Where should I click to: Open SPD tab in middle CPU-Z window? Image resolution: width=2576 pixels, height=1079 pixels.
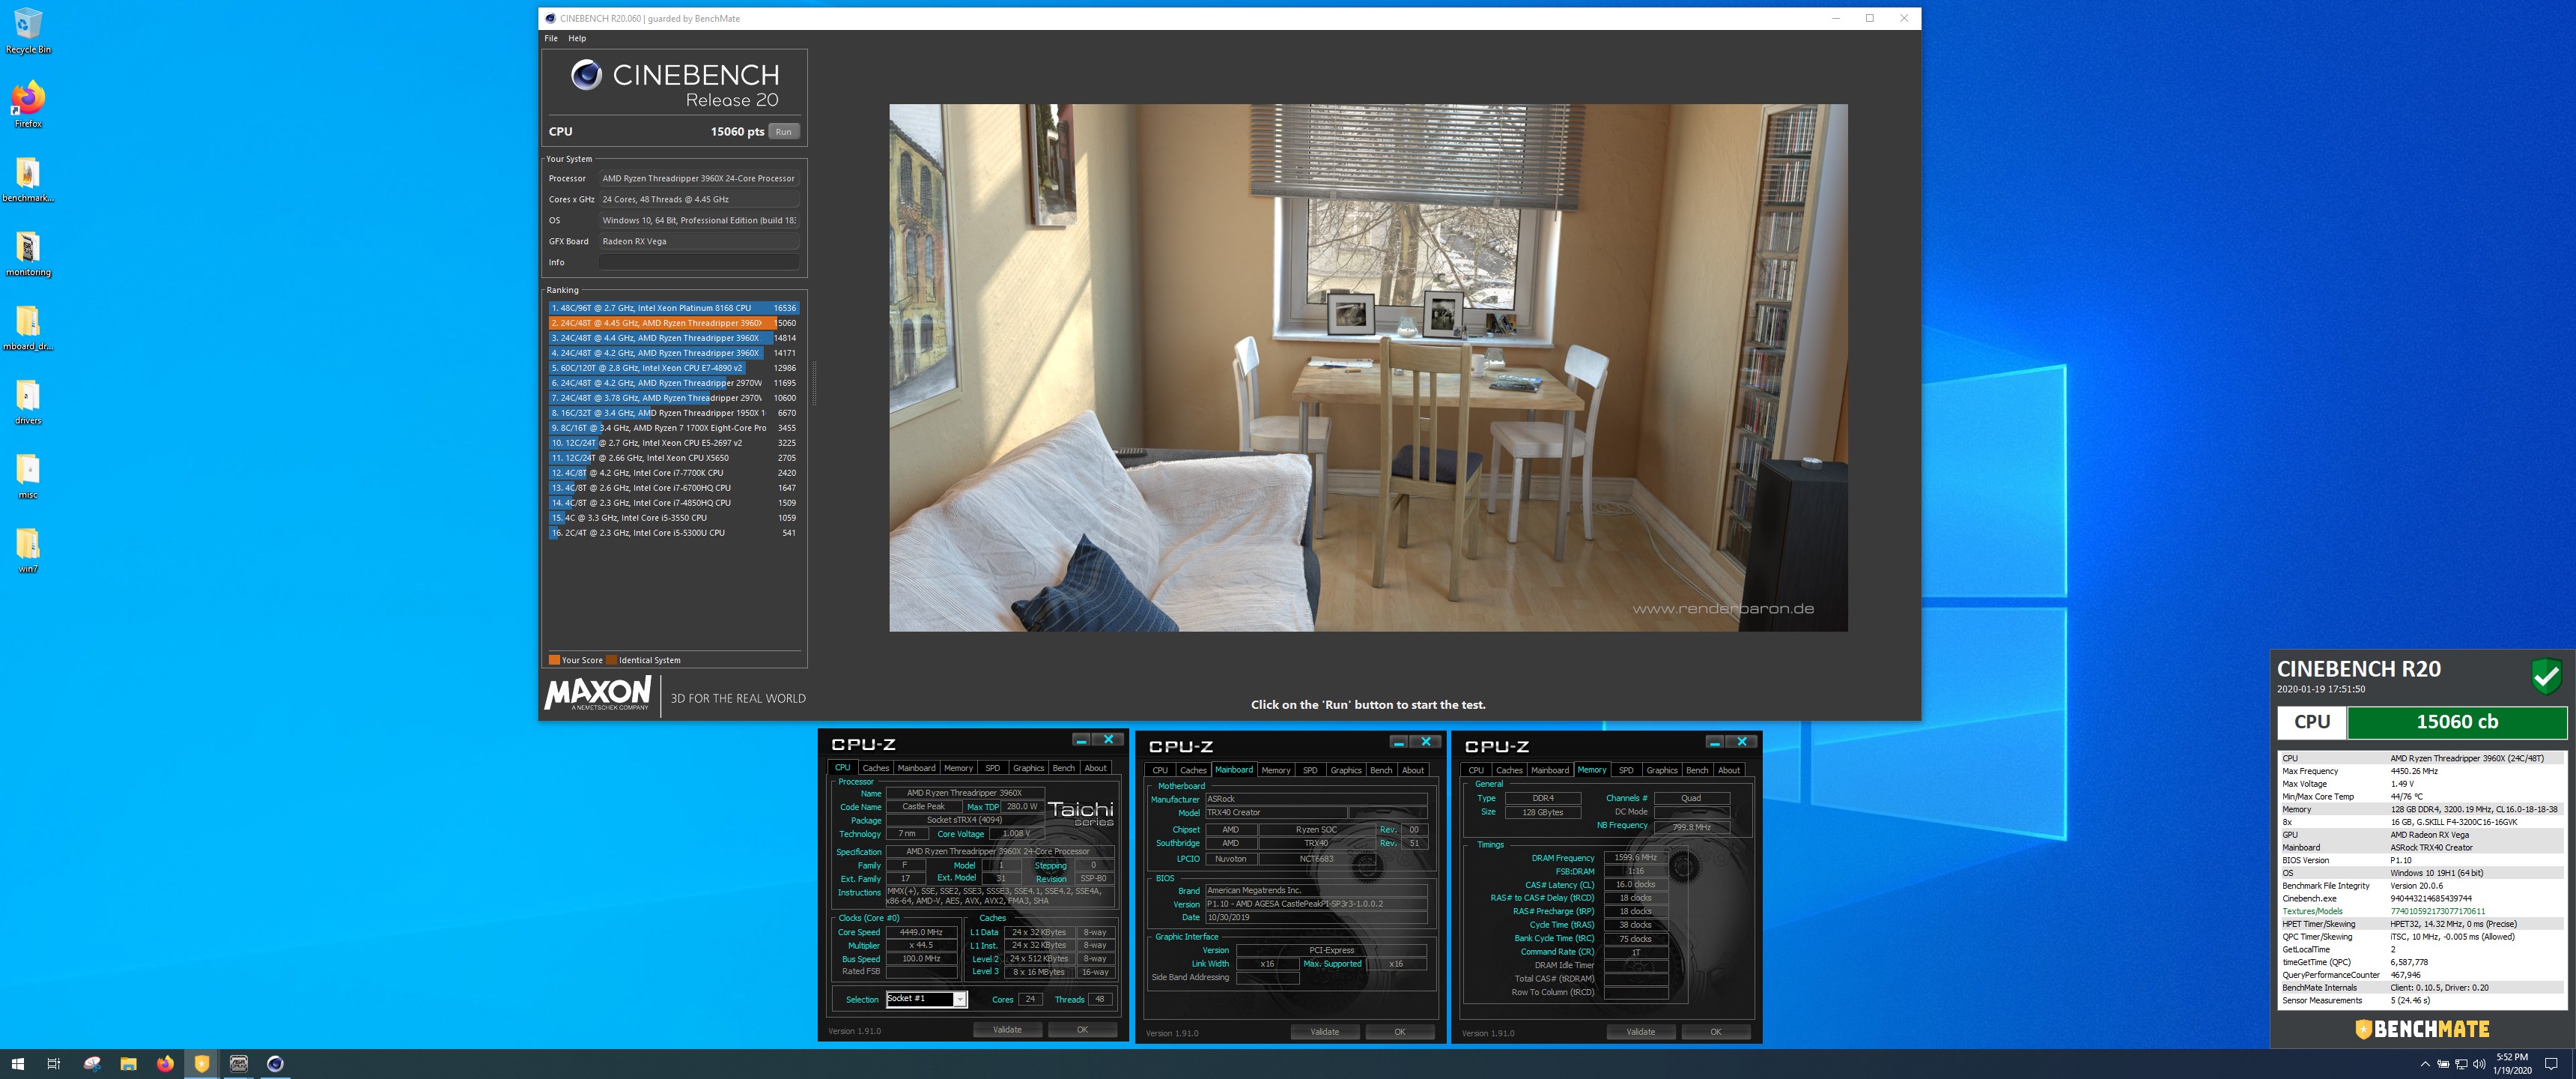pos(1310,770)
